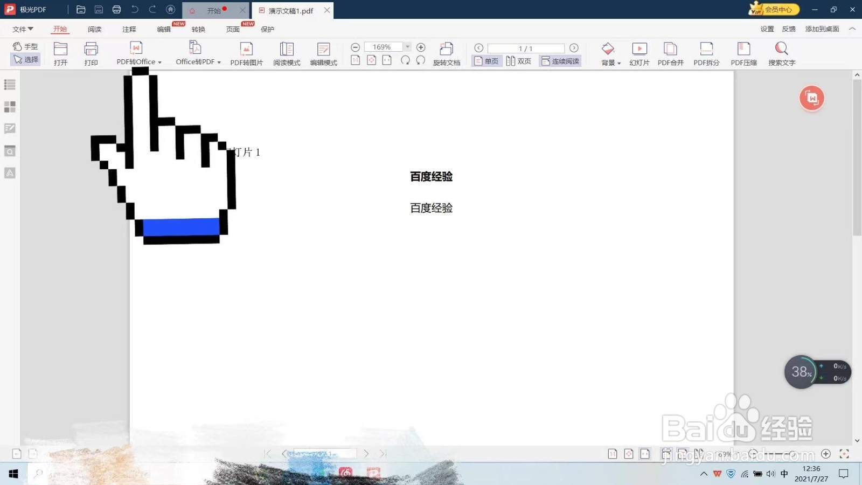
Task: Fit page view icon in ribbon
Action: [x=371, y=60]
